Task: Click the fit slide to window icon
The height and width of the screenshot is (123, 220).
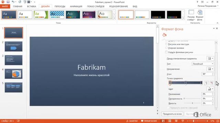Action: 218,121
